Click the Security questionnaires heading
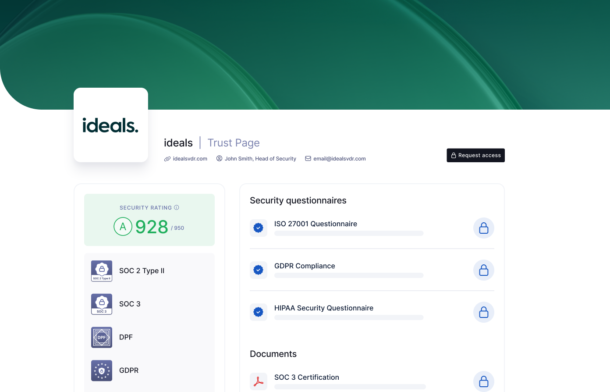The width and height of the screenshot is (610, 392). point(298,200)
